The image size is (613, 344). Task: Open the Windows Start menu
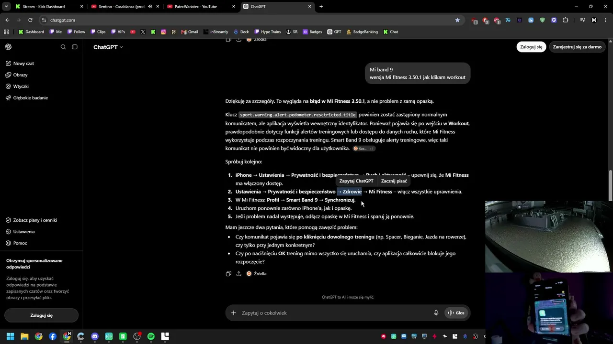11,336
